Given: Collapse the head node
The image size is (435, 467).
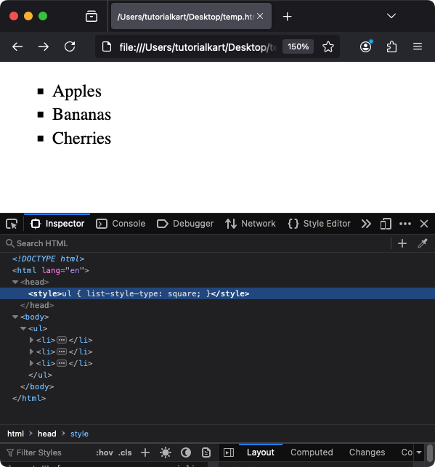Looking at the screenshot, I should tap(15, 282).
